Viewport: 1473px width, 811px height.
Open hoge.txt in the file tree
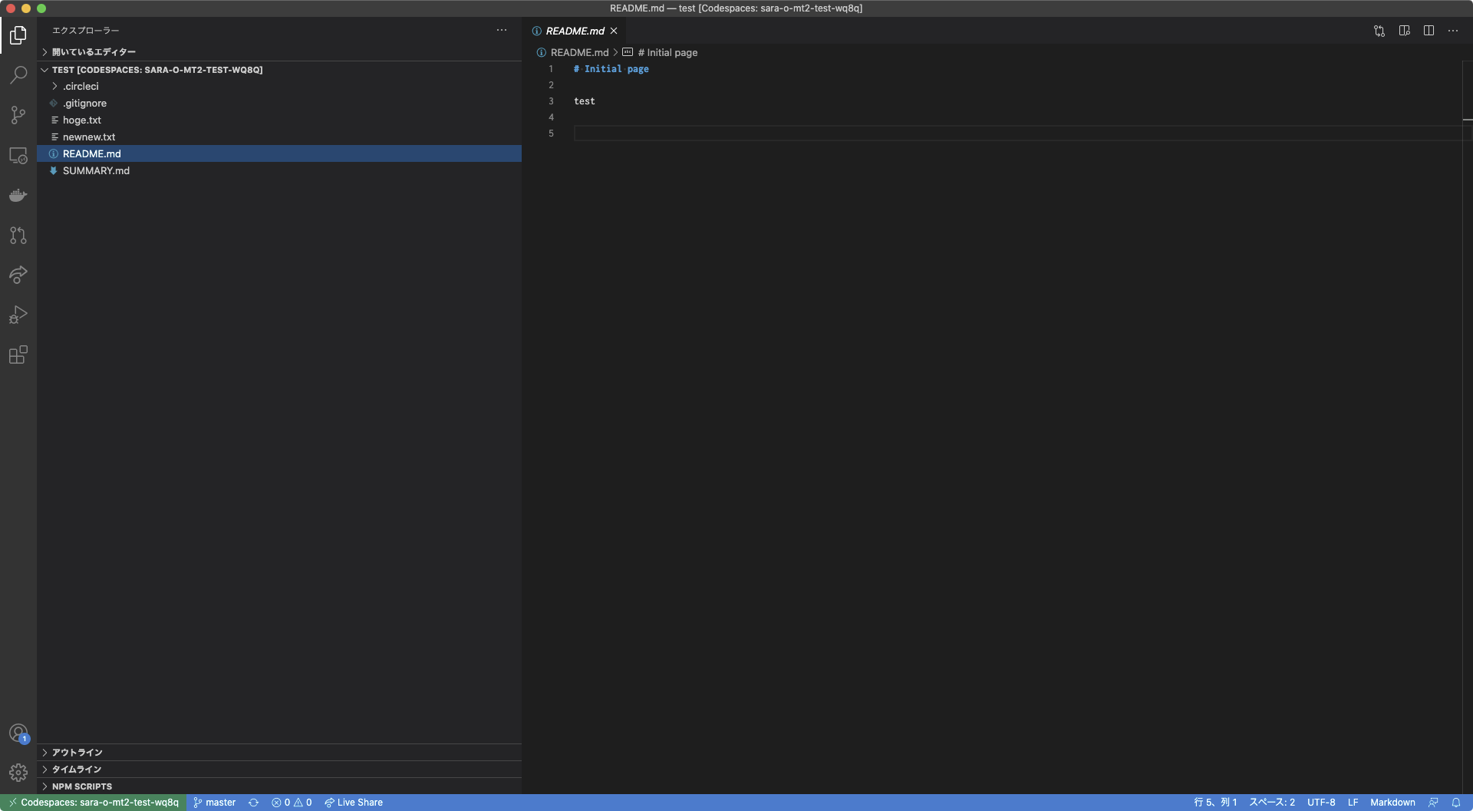279,120
